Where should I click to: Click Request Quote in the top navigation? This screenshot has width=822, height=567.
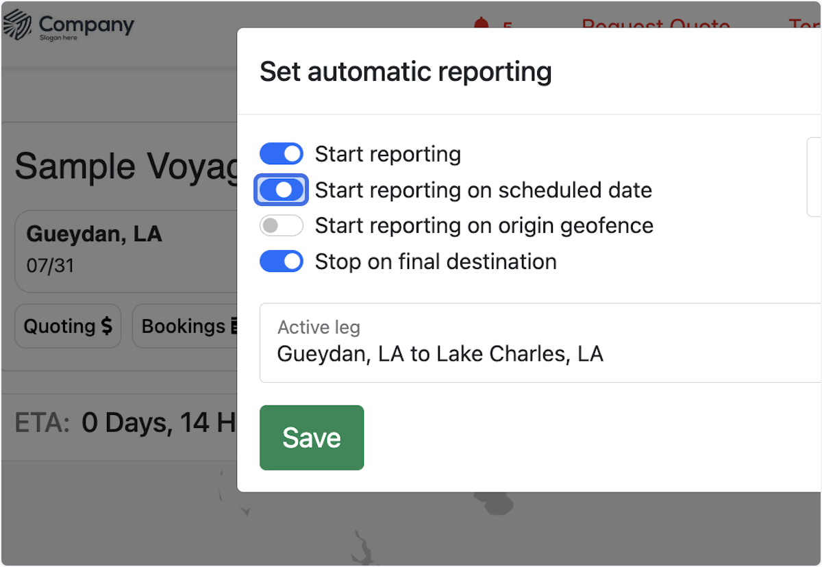tap(655, 26)
